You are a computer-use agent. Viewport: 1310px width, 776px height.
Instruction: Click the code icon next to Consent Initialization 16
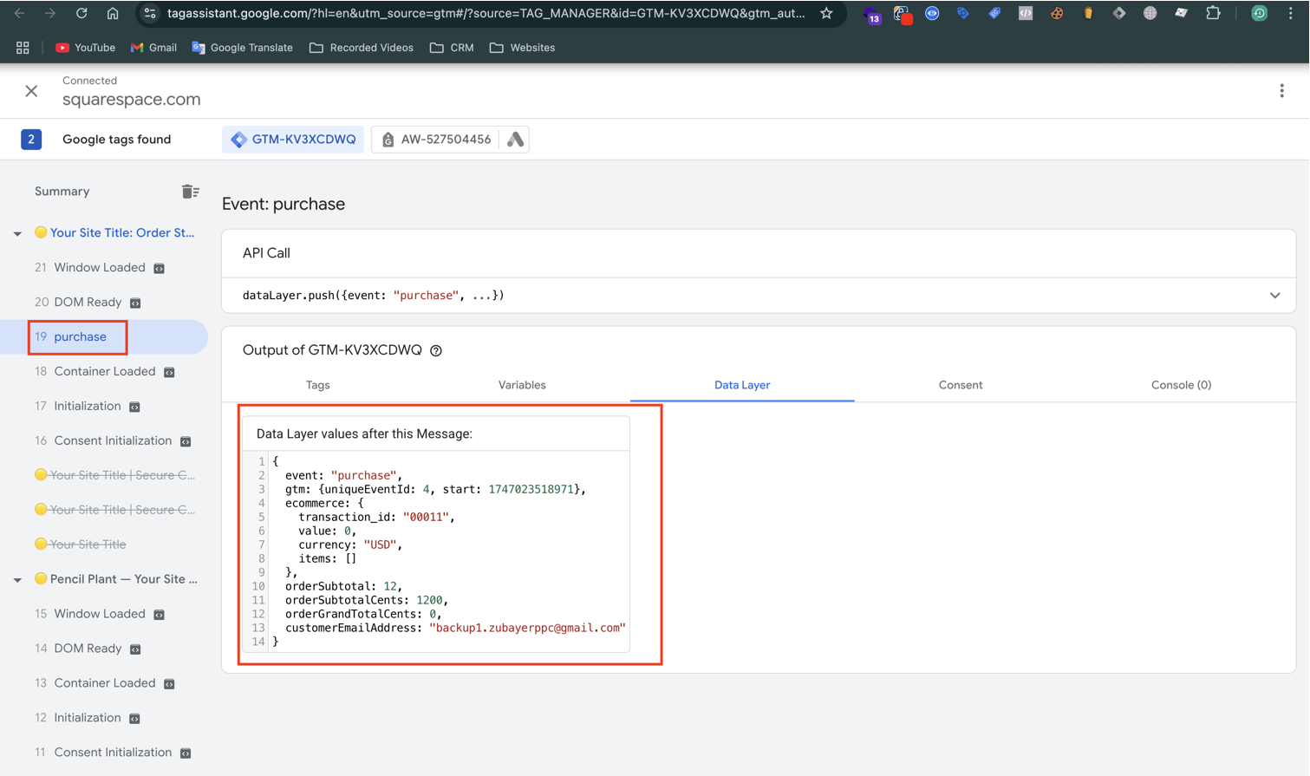tap(186, 442)
